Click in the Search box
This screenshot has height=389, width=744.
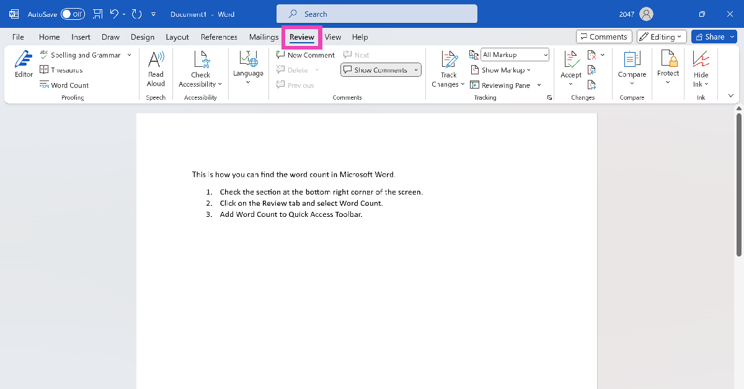[x=376, y=14]
